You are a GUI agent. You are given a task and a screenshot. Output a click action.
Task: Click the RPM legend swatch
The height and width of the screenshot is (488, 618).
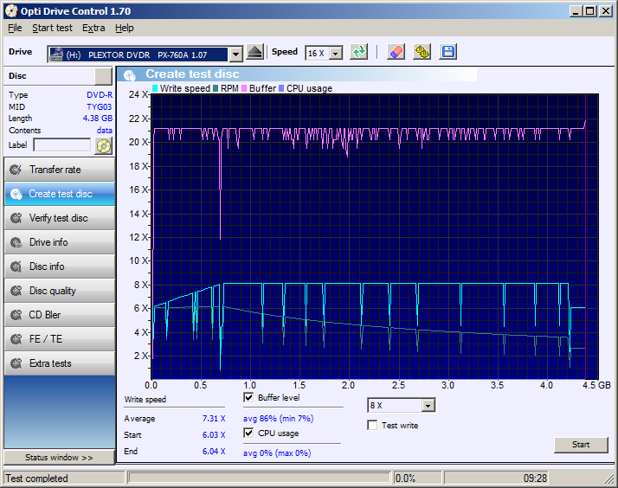point(216,88)
